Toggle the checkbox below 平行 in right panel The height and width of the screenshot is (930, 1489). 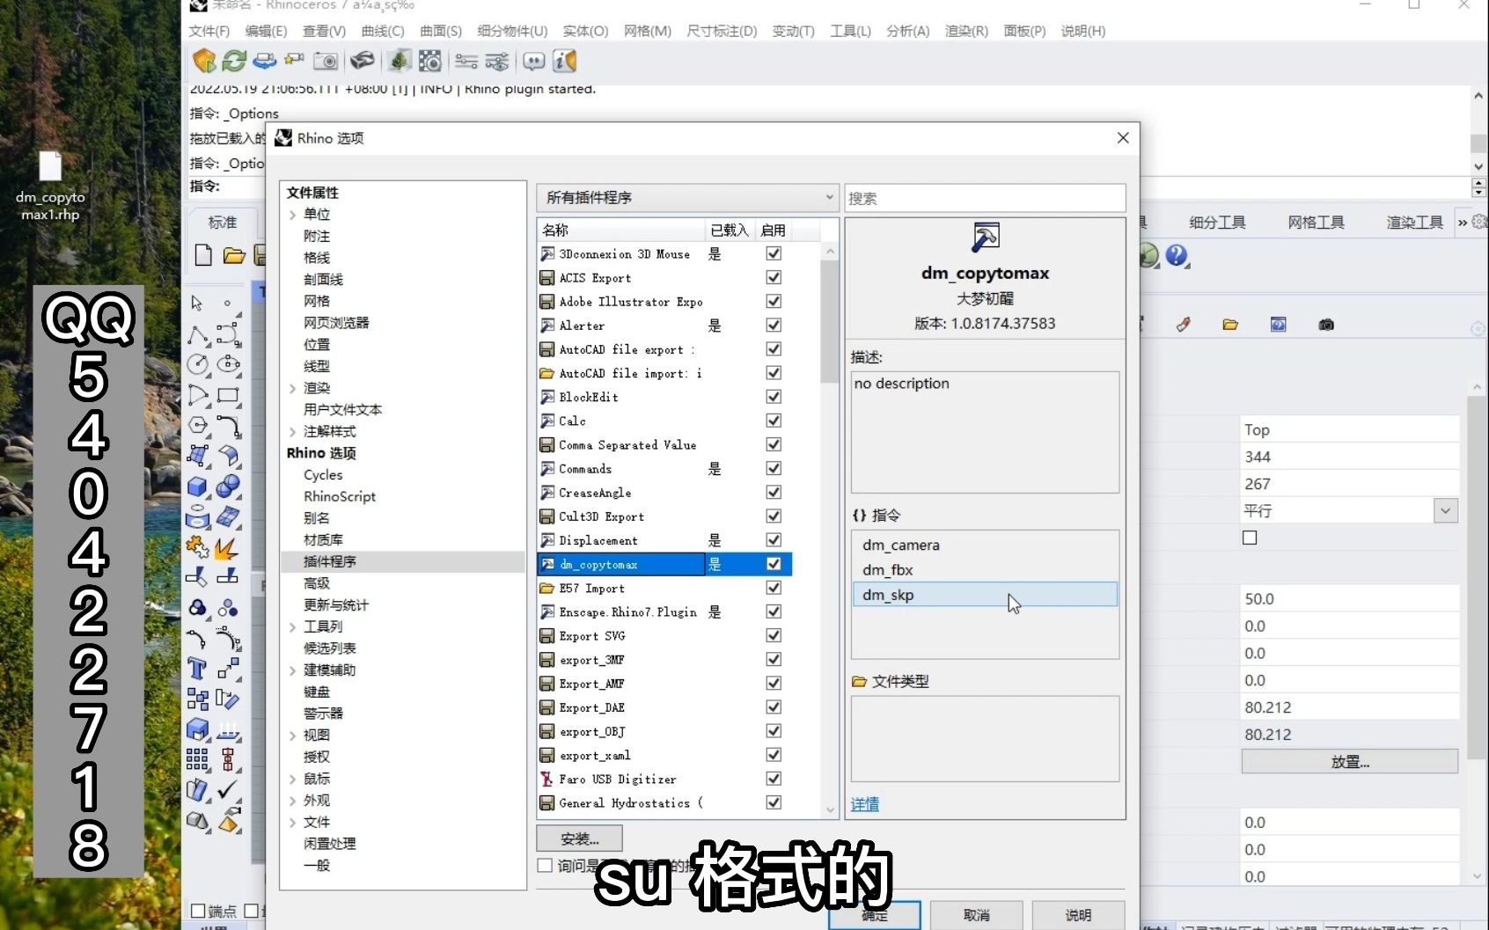(x=1250, y=538)
